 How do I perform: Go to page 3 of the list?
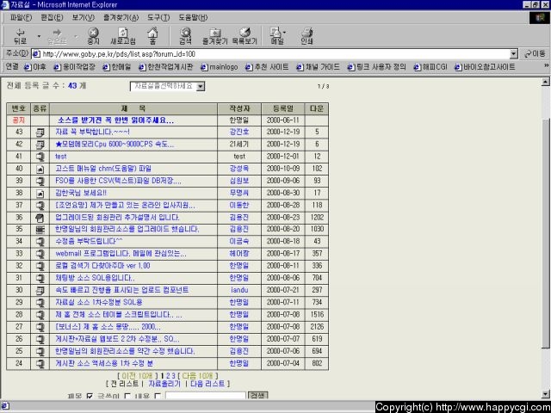click(x=173, y=376)
